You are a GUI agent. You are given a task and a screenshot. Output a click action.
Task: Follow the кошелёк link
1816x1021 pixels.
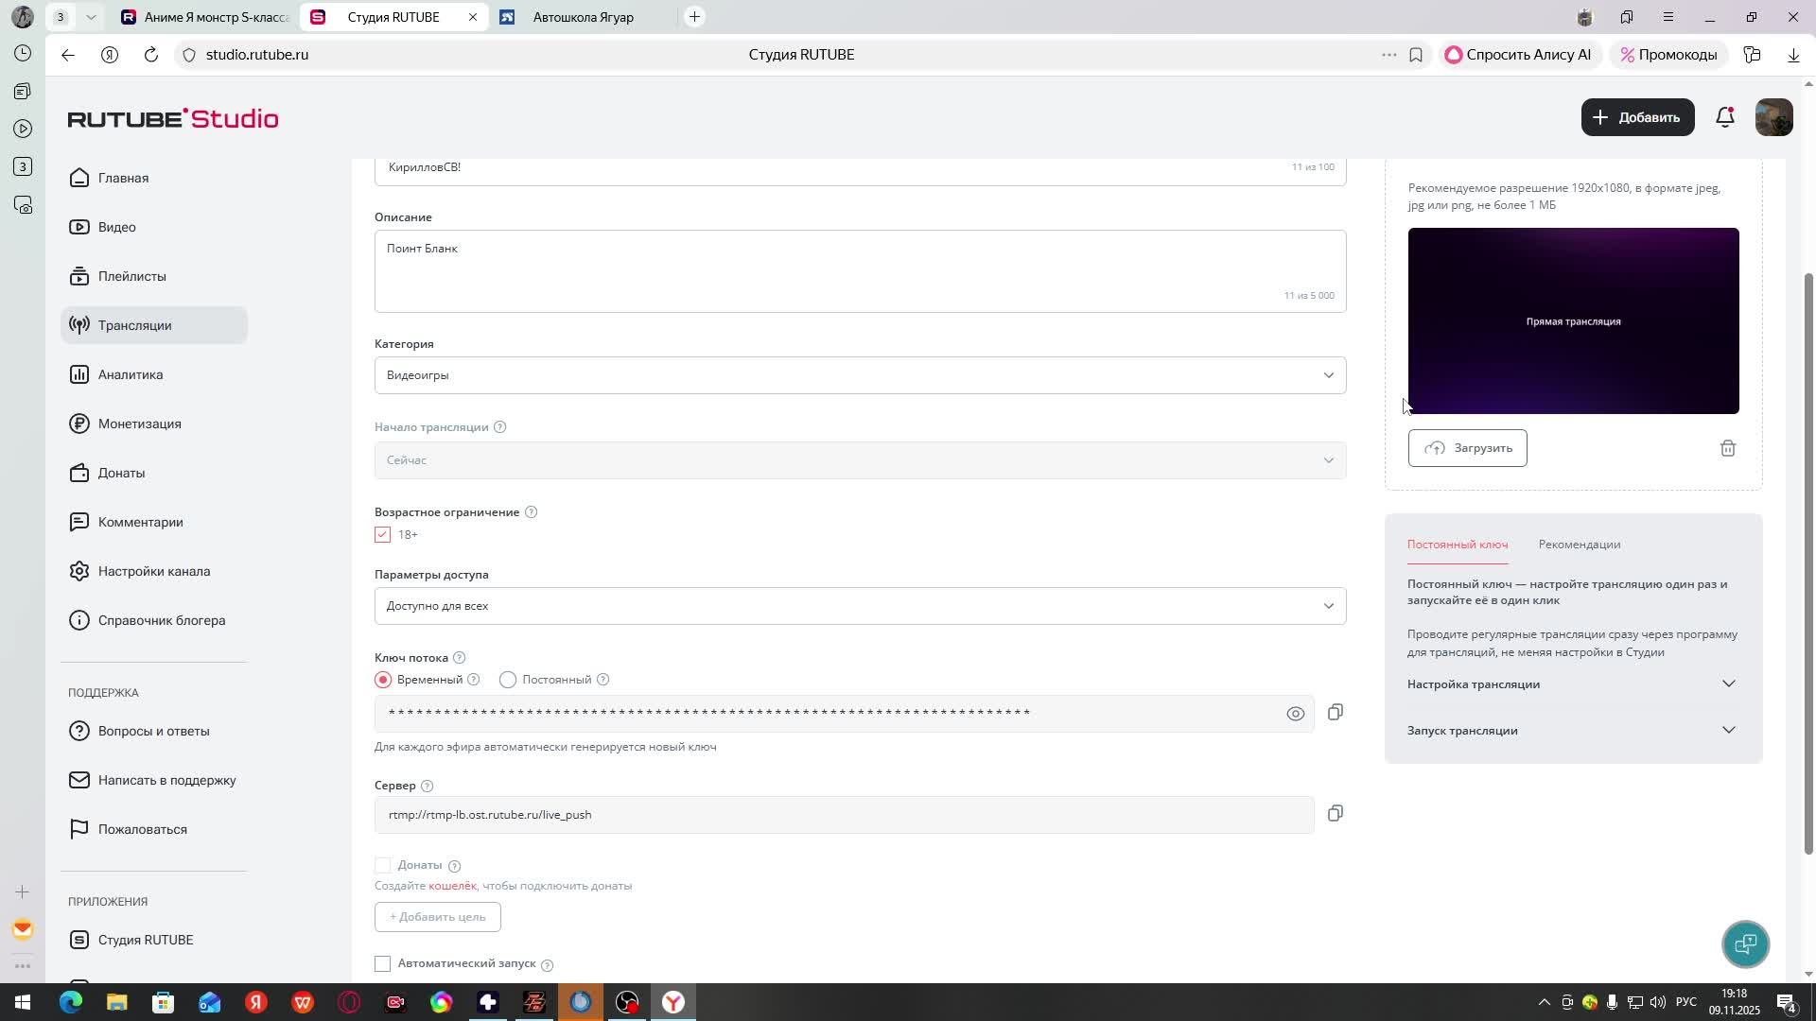point(452,886)
